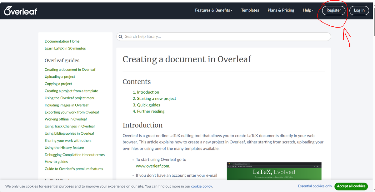Click the Log In button
Screen dimensions: 375x192
359,10
